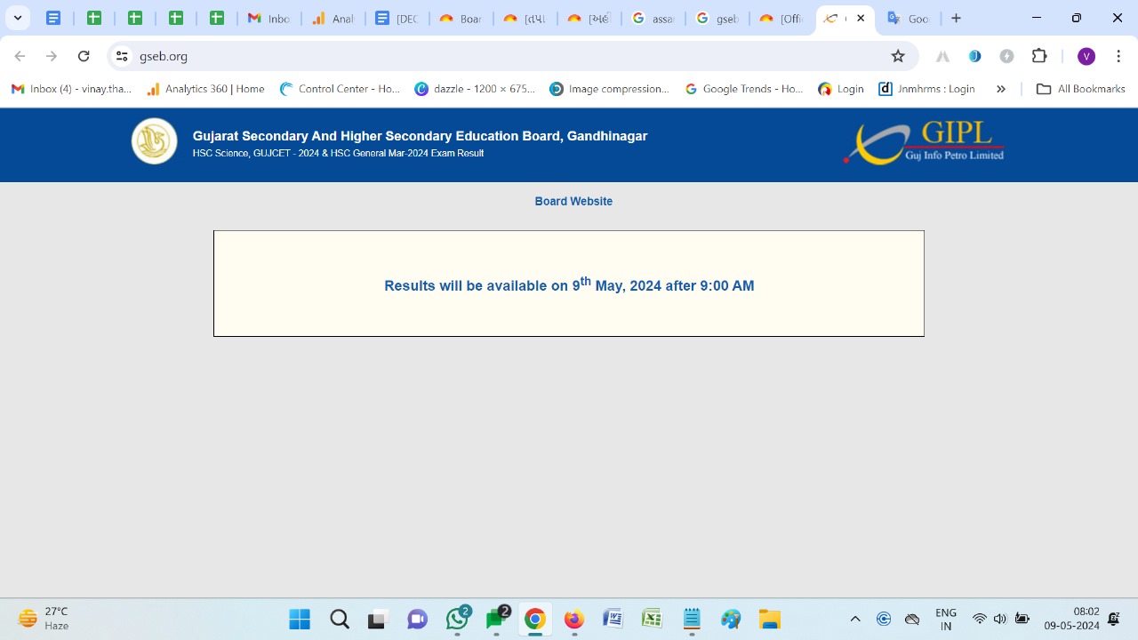Expand hidden bookmarks with the double-chevron
Viewport: 1138px width, 640px height.
[1001, 88]
